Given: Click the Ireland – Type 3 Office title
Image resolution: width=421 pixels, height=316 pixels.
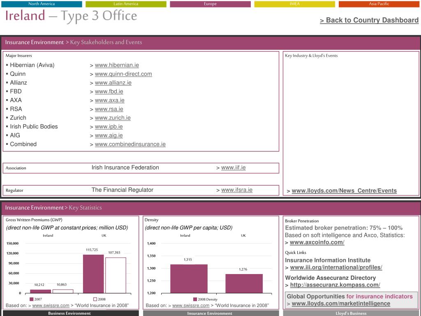Looking at the screenshot, I should click(71, 16).
